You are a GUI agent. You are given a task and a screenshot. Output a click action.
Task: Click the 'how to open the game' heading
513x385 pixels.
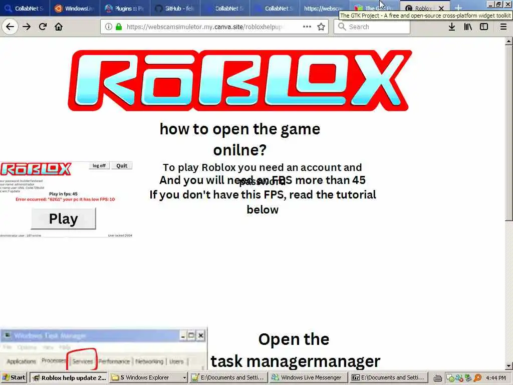240,139
